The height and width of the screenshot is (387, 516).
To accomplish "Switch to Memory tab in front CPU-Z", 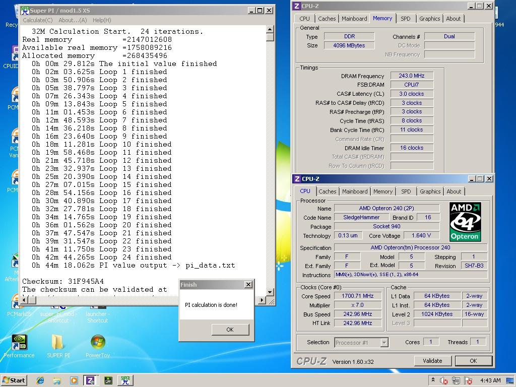I will tap(383, 191).
